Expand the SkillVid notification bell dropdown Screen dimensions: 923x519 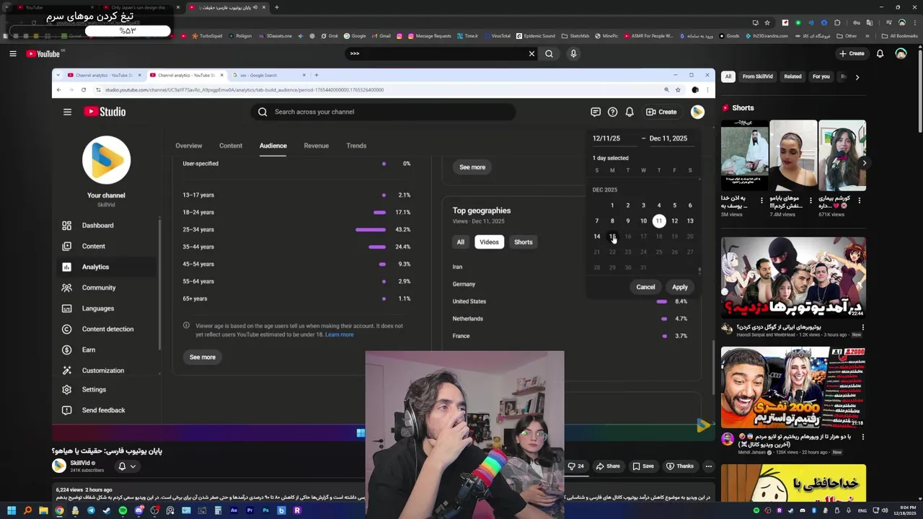[x=127, y=466]
